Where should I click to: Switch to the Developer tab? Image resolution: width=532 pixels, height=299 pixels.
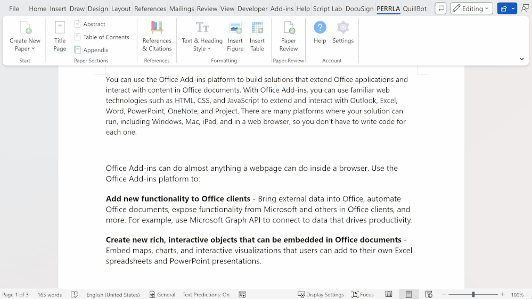coord(252,9)
